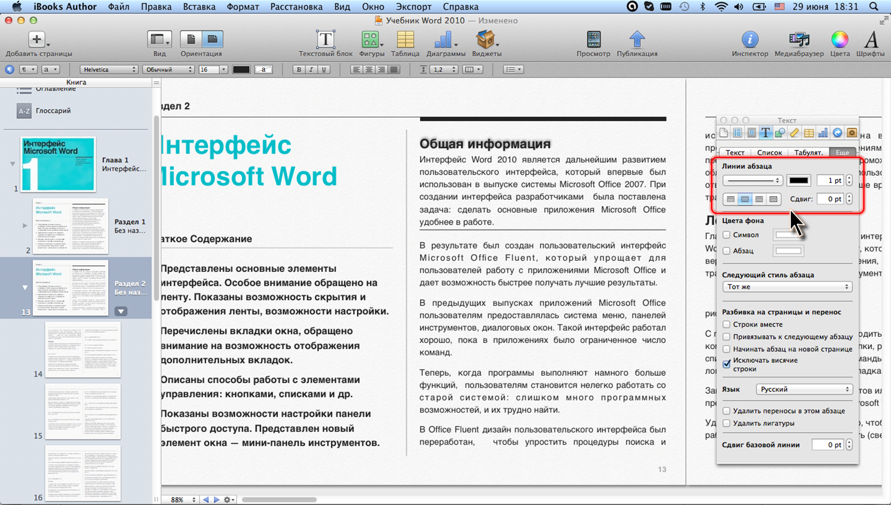
Task: Enable the Символ background color checkbox
Action: point(727,235)
